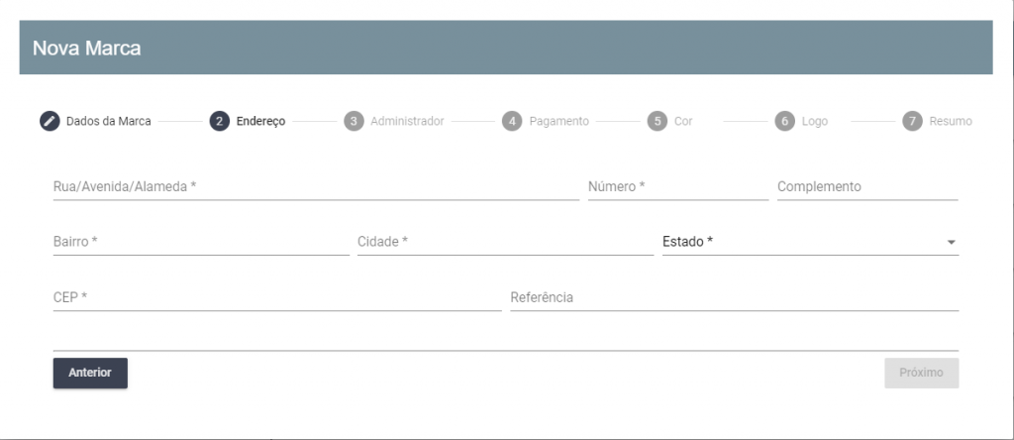This screenshot has height=440, width=1014.
Task: Open step 7 Resumo circle icon
Action: 912,121
